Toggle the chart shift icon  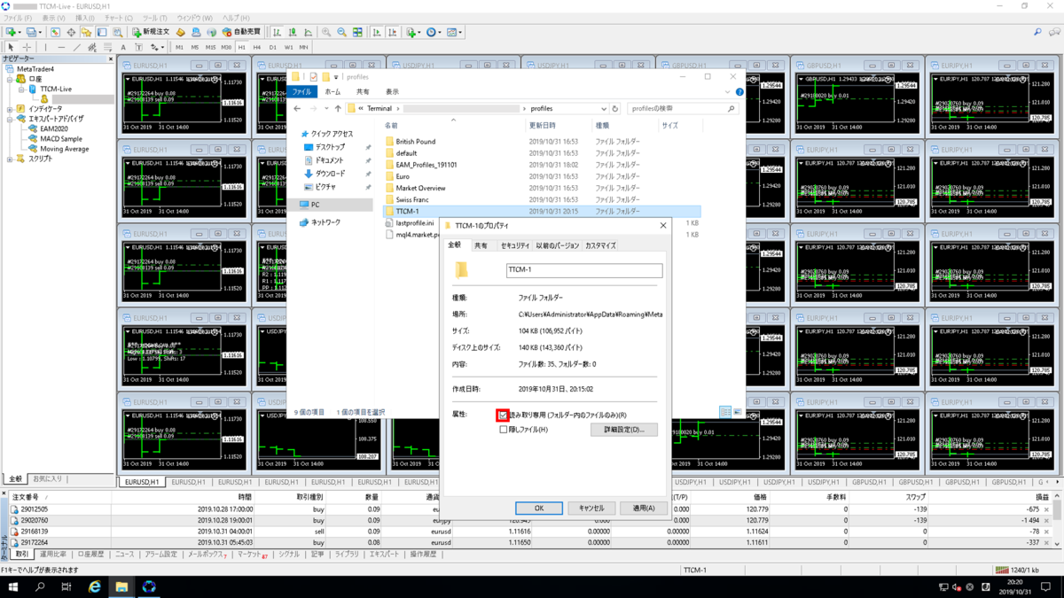(393, 32)
